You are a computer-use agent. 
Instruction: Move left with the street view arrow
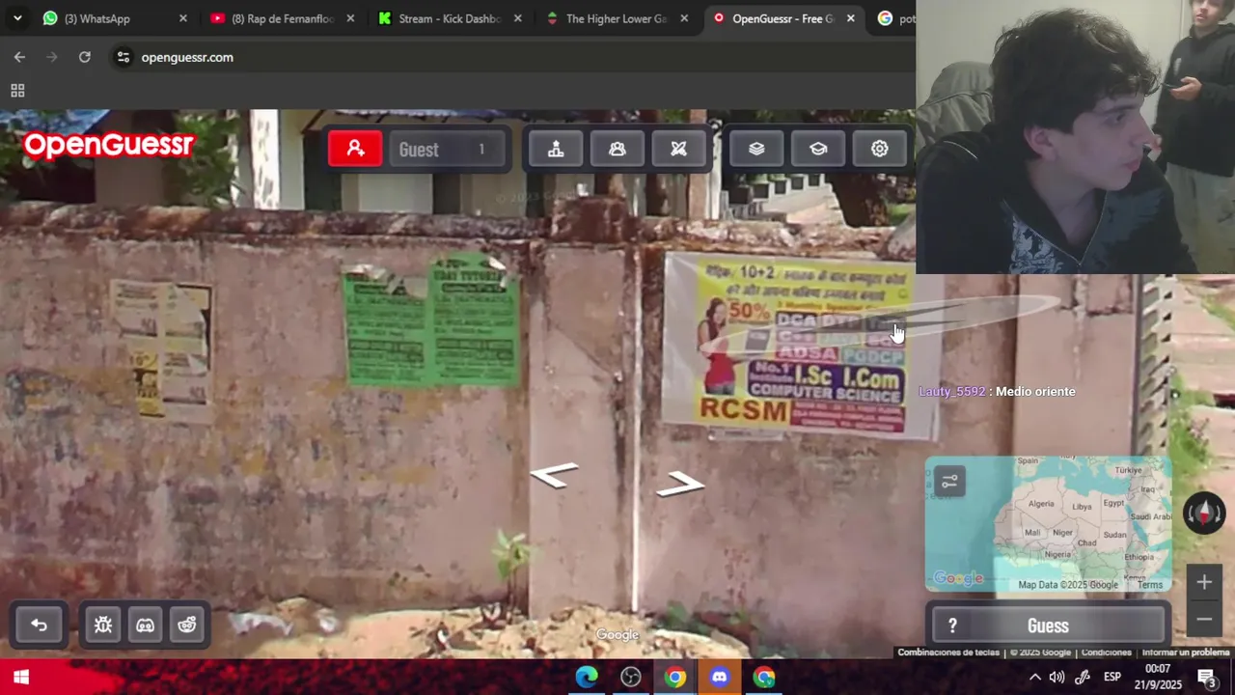[x=554, y=475]
